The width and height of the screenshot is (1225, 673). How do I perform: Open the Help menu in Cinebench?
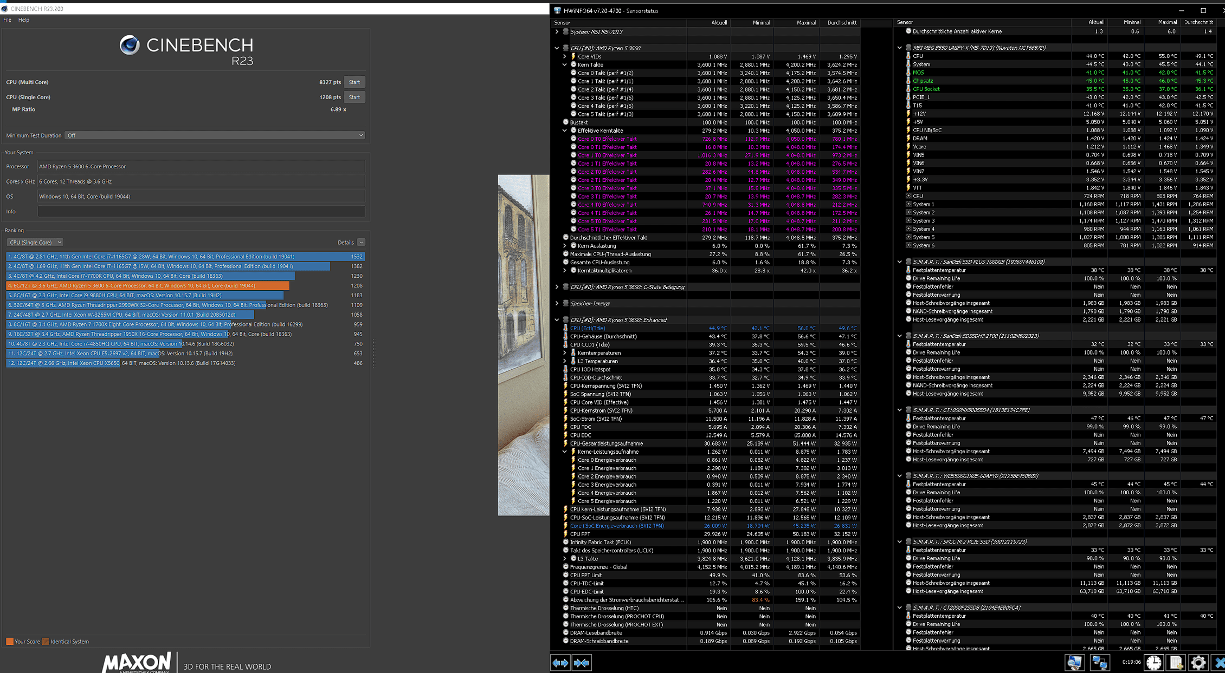pos(24,19)
